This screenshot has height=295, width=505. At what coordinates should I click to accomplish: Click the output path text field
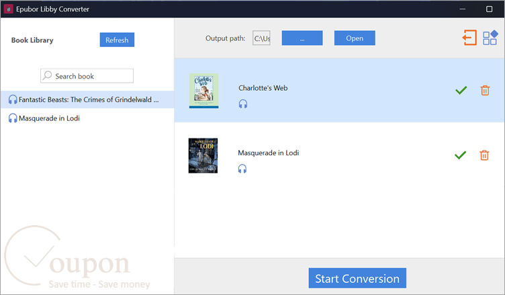click(261, 38)
